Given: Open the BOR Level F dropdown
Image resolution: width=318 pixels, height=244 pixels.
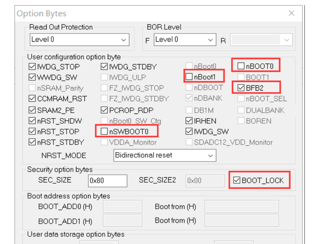Looking at the screenshot, I should click(x=185, y=40).
